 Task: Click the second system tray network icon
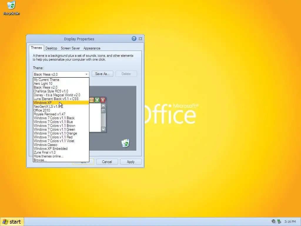tap(279, 222)
